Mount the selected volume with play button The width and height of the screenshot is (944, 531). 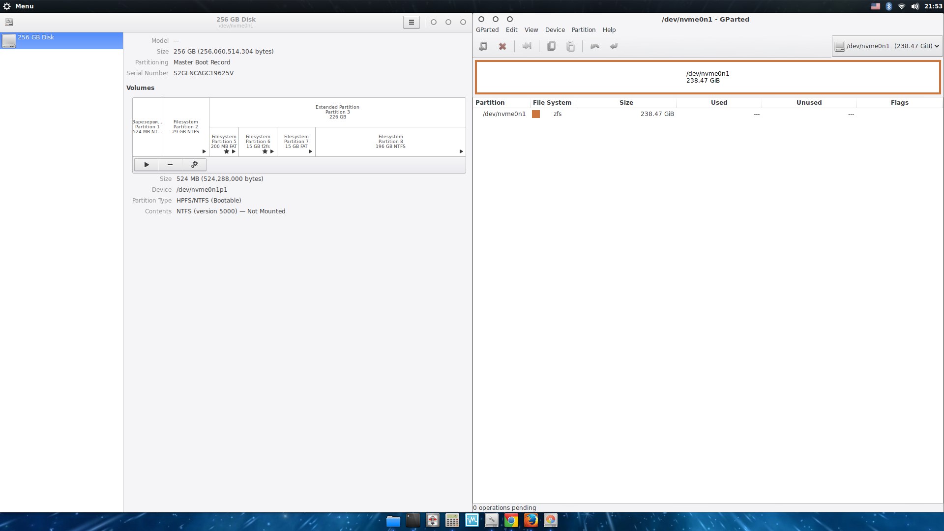click(x=146, y=165)
